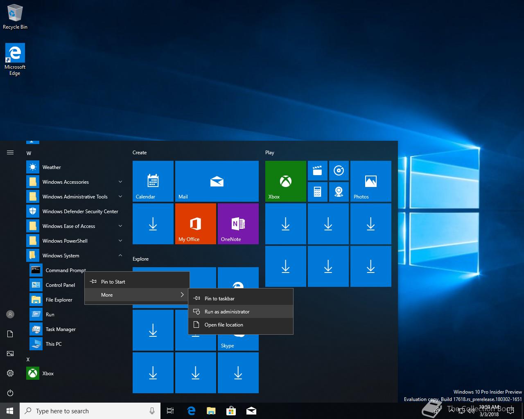Open Task View on the taskbar
The image size is (524, 419).
(170, 411)
